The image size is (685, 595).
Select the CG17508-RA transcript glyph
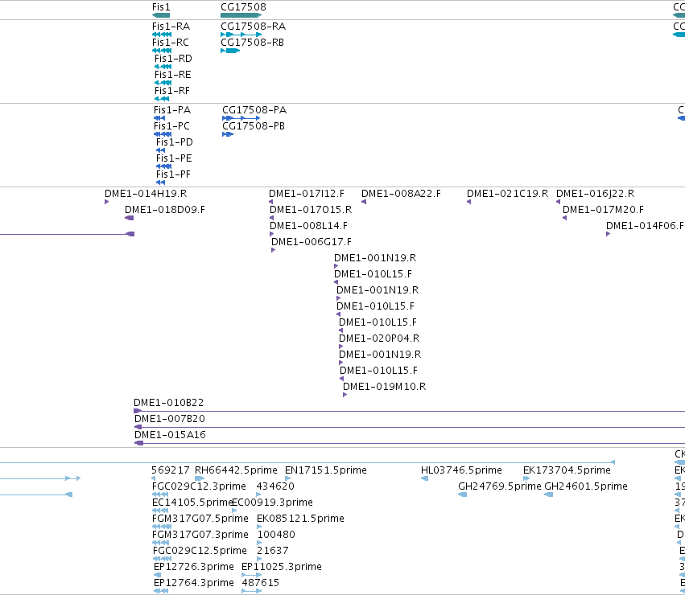point(241,35)
